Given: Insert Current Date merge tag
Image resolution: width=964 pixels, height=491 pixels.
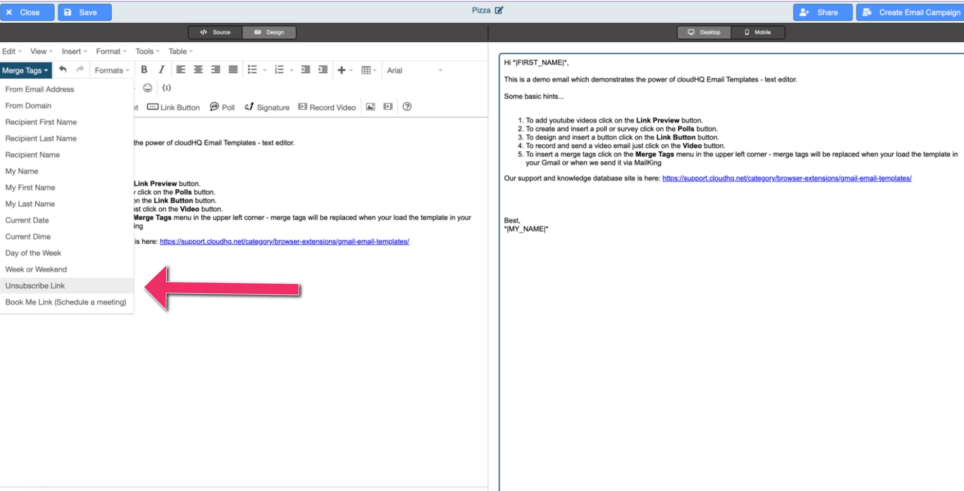Looking at the screenshot, I should (67, 220).
